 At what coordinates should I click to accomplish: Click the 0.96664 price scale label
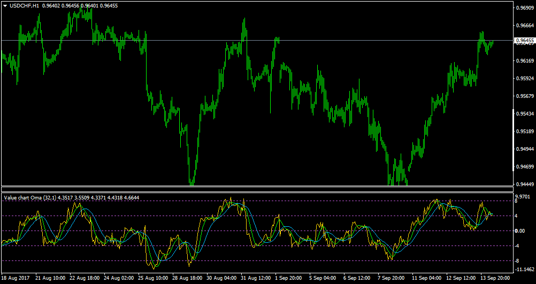(x=525, y=25)
